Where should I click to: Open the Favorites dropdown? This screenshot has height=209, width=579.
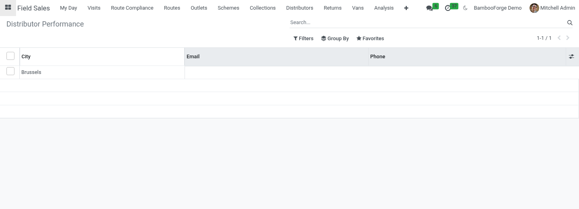pos(370,39)
